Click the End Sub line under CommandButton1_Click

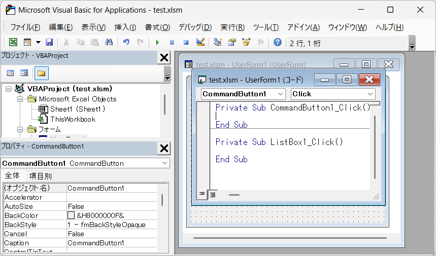tap(231, 125)
